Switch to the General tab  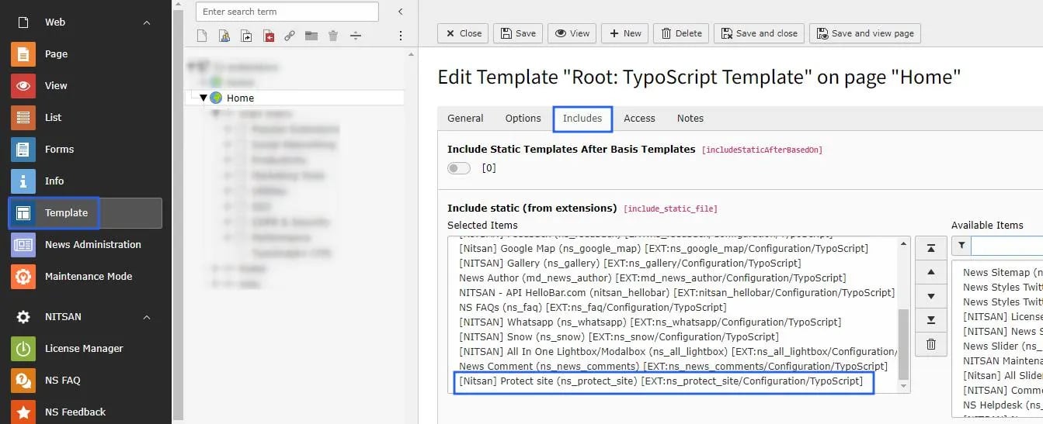pyautogui.click(x=465, y=119)
